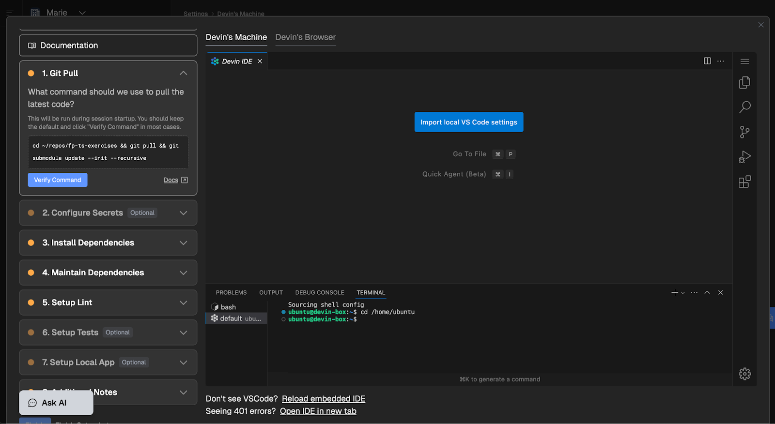The height and width of the screenshot is (424, 775).
Task: Click the 1. Git Pull heading
Action: point(60,73)
